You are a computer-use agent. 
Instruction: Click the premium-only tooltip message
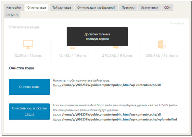(97, 37)
